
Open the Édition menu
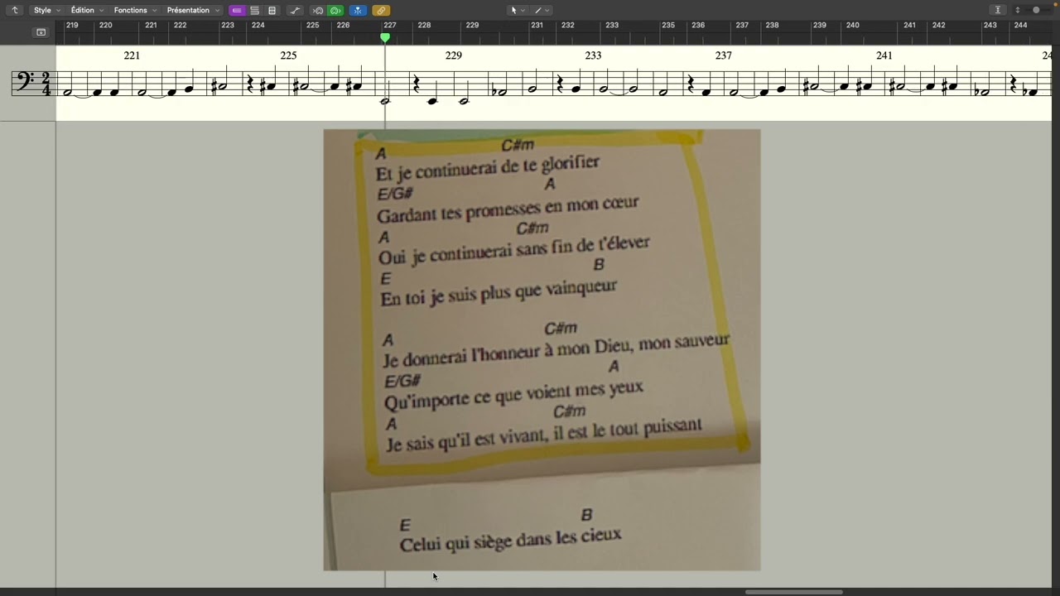(x=87, y=10)
